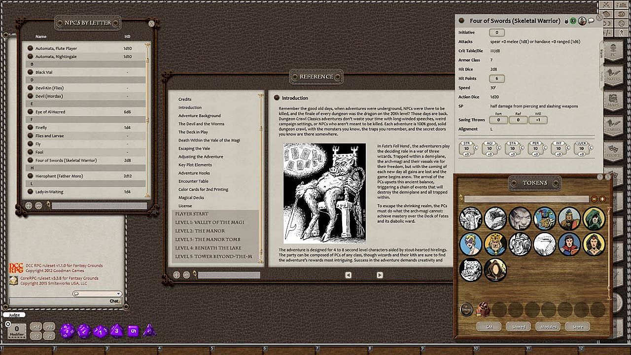Image resolution: width=631 pixels, height=355 pixels.
Task: Click the -2d dice modifier button
Action: coord(49,335)
